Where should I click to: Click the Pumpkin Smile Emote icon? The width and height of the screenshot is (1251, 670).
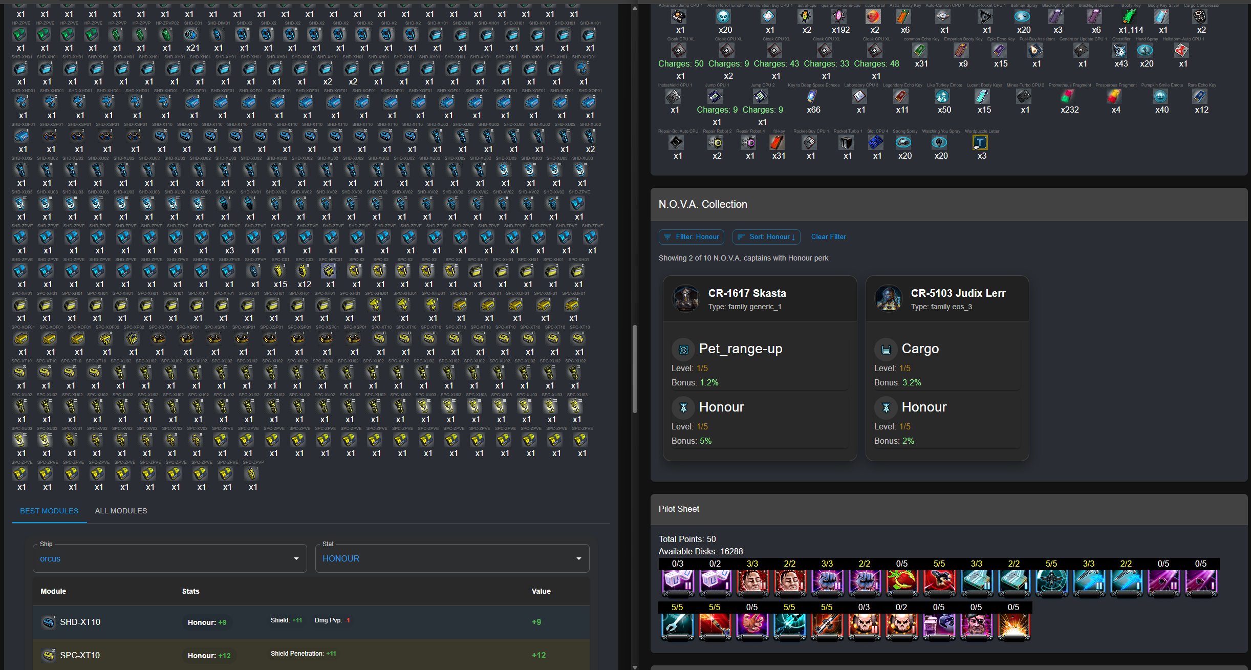(x=1160, y=96)
